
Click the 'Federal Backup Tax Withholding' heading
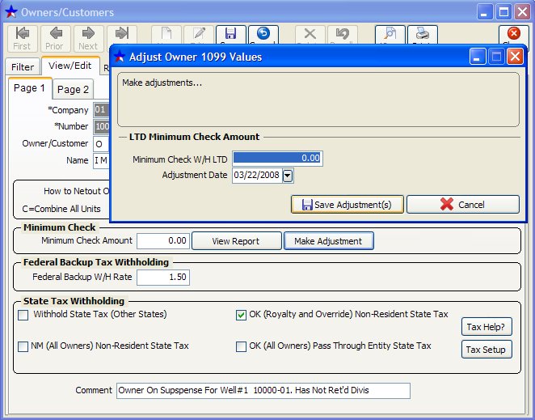coord(96,262)
